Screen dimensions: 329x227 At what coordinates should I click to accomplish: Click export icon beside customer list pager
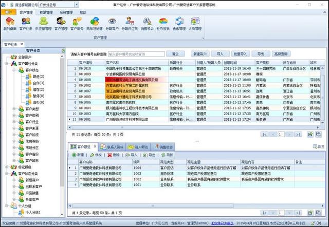coord(310,134)
